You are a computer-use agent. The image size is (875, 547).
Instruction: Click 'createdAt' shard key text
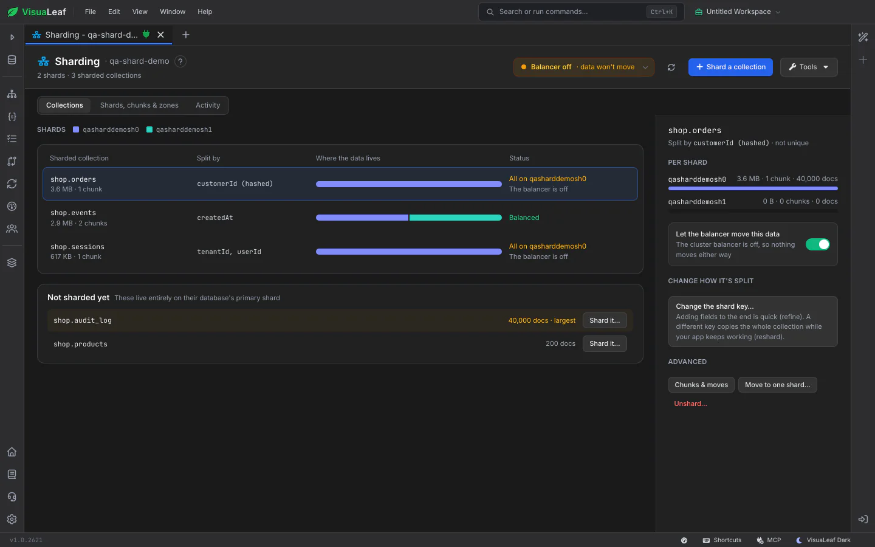tap(215, 218)
